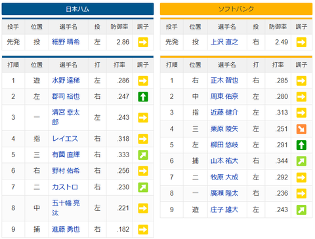Click condition icon in 廣瀬 隆太 row
This screenshot has width=315, height=239.
pos(301,193)
